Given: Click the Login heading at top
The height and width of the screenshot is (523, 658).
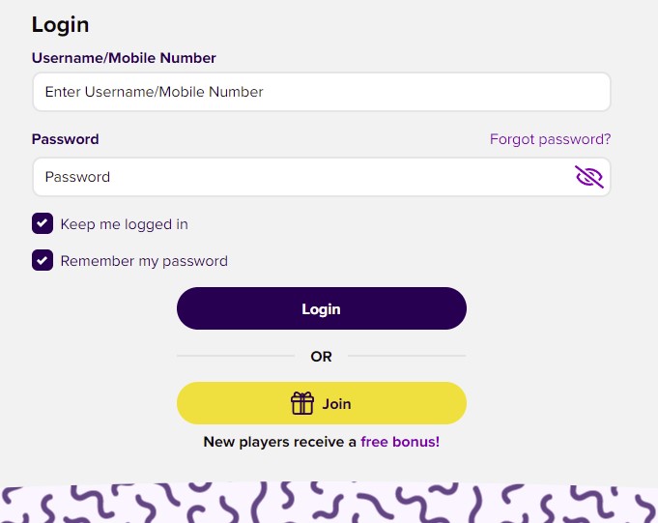Looking at the screenshot, I should click(x=61, y=25).
